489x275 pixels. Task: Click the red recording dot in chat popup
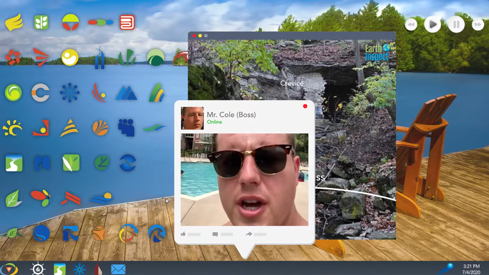click(x=305, y=106)
